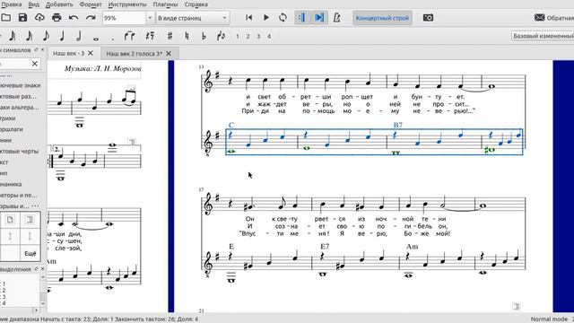Open a score file with the folder icon
Screen dimensions: 574x323
[x=5, y=18]
